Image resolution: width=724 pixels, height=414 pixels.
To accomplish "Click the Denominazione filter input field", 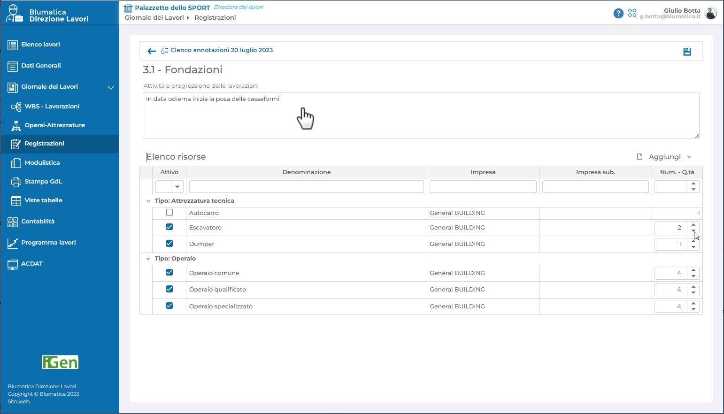I will [306, 187].
